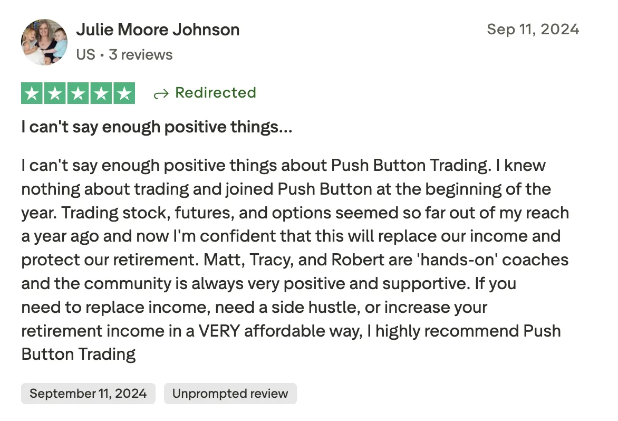Viewport: 618px width, 421px height.
Task: Click the 'Unprompted review' gray tag
Action: coord(230,394)
